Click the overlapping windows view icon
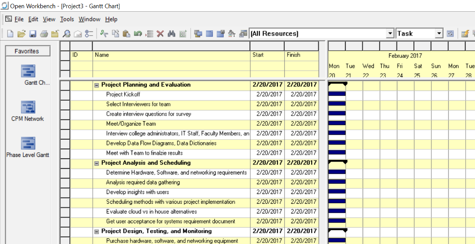 pyautogui.click(x=198, y=33)
